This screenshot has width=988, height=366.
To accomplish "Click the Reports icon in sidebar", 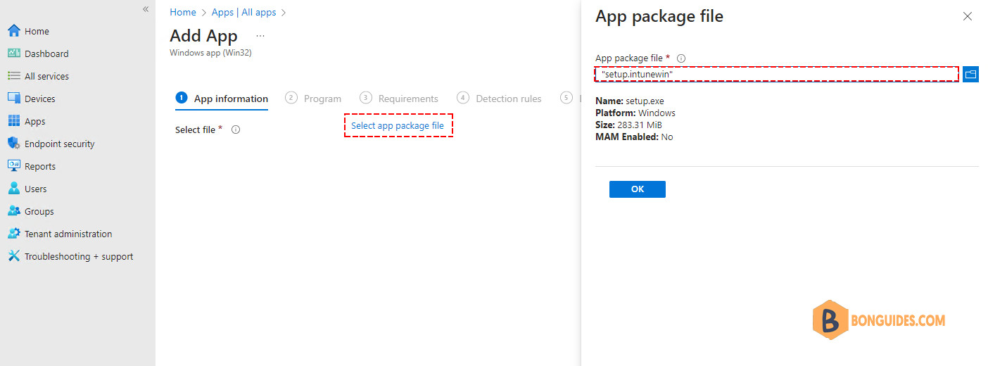I will coord(13,166).
